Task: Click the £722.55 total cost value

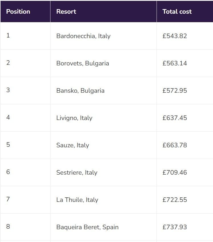Action: coord(175,200)
